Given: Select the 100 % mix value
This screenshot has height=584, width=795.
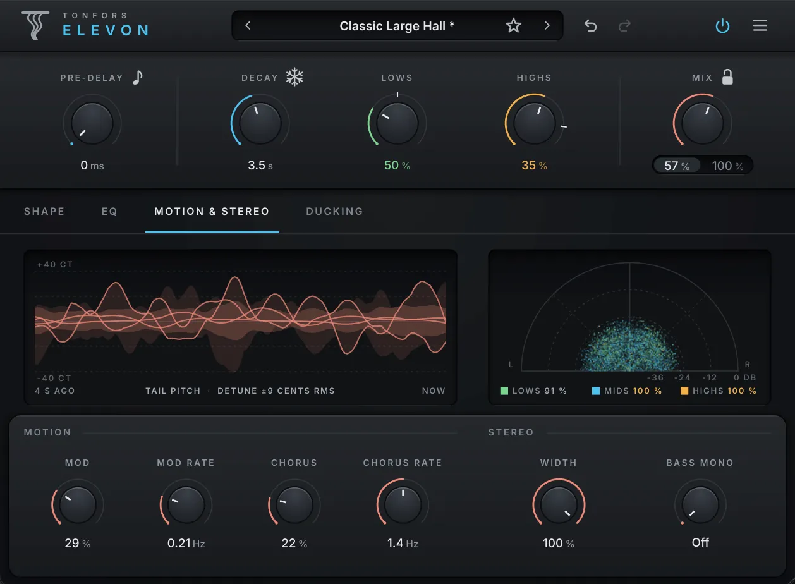Looking at the screenshot, I should tap(727, 166).
